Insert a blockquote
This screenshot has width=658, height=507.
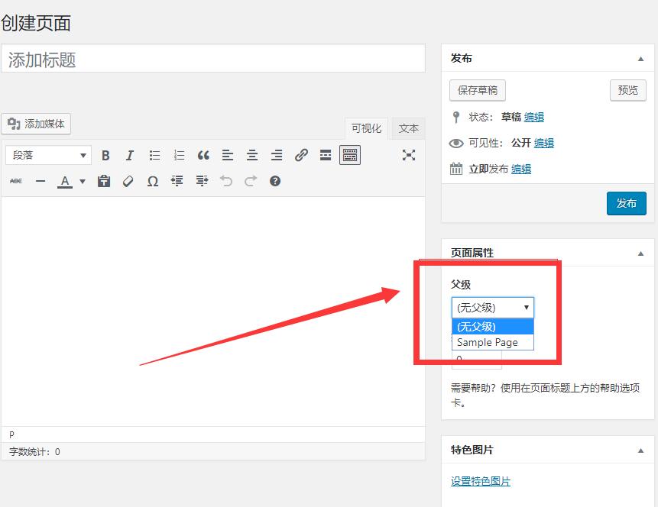[203, 155]
